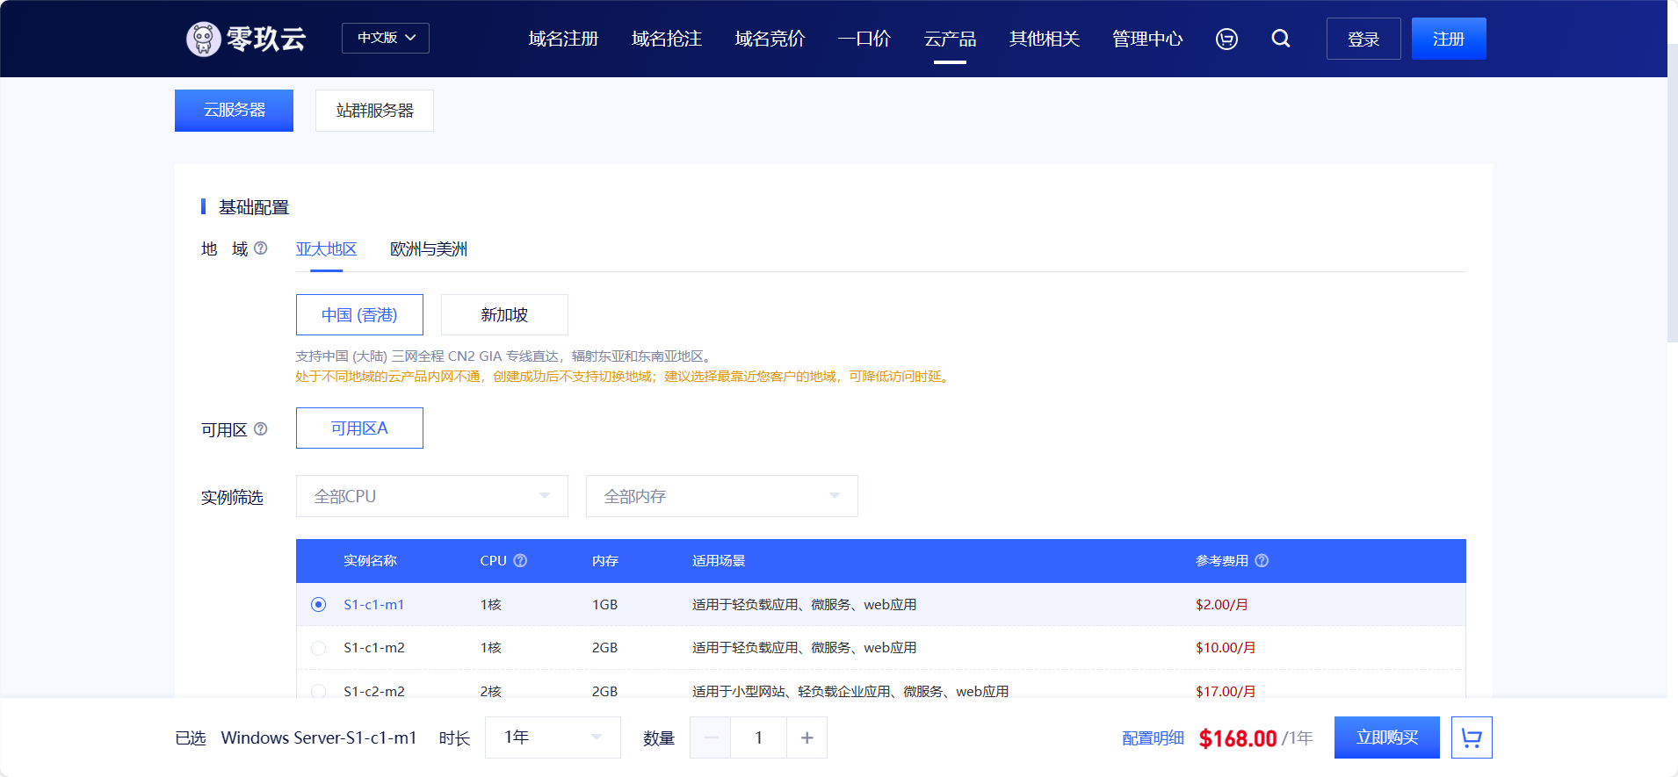Decrease quantity with minus button
The height and width of the screenshot is (777, 1678).
click(x=711, y=737)
